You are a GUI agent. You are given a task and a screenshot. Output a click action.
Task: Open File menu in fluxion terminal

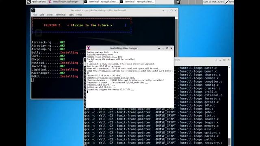[35, 15]
